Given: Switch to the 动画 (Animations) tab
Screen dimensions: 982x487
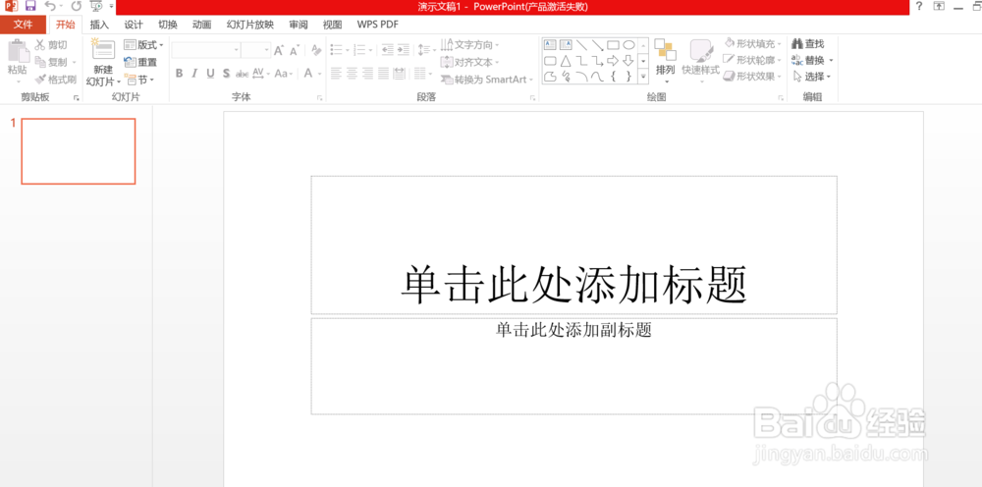Looking at the screenshot, I should click(x=201, y=25).
